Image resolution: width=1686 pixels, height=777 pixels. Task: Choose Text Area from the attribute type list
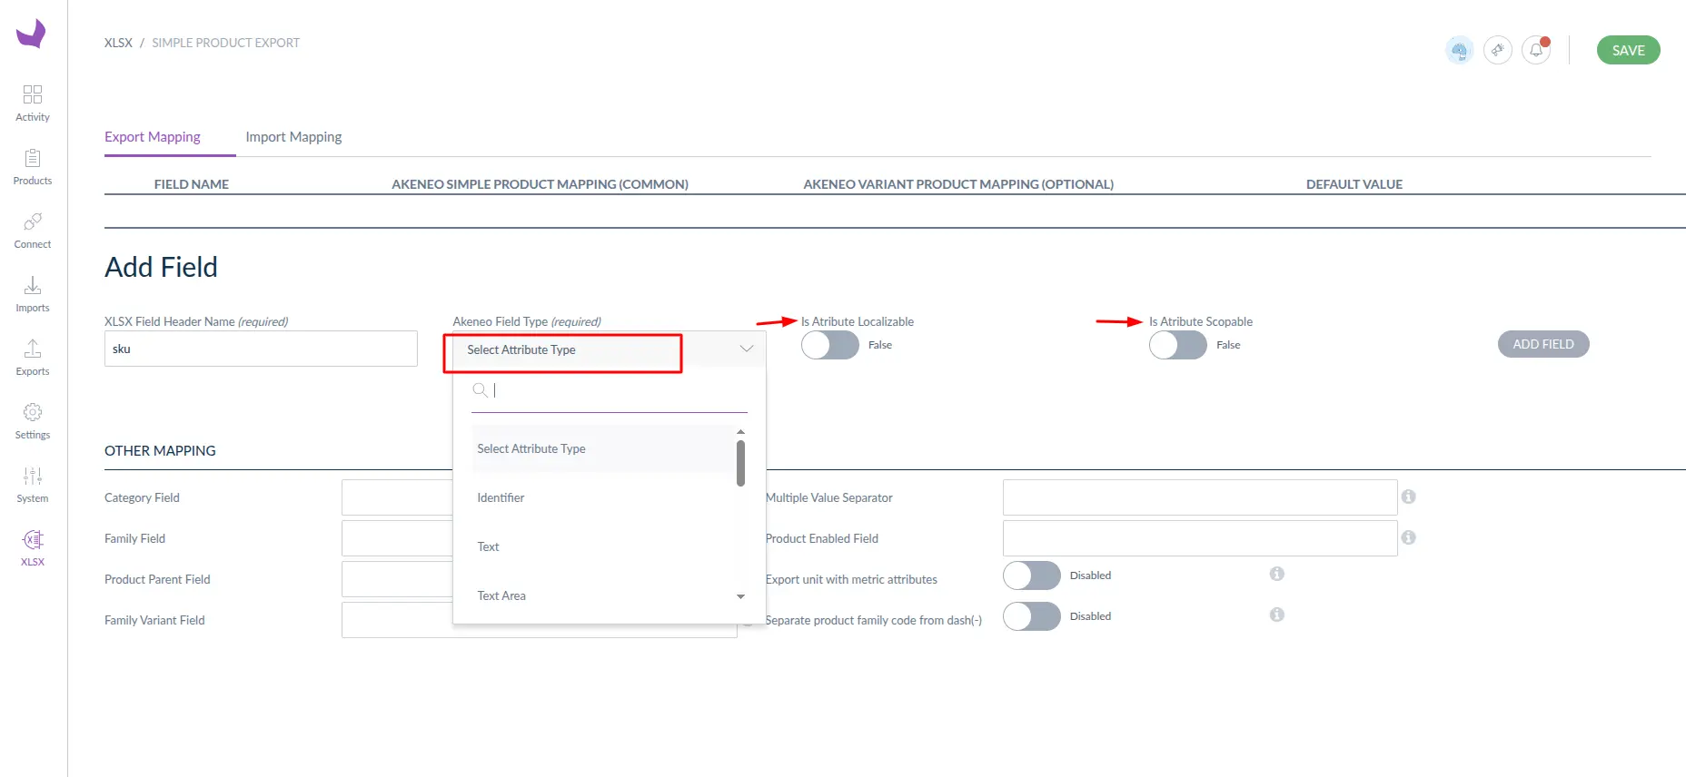point(603,595)
